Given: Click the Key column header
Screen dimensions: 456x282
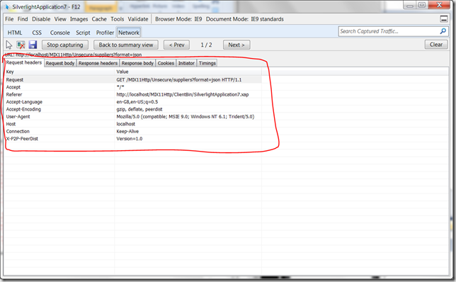Looking at the screenshot, I should point(59,72).
